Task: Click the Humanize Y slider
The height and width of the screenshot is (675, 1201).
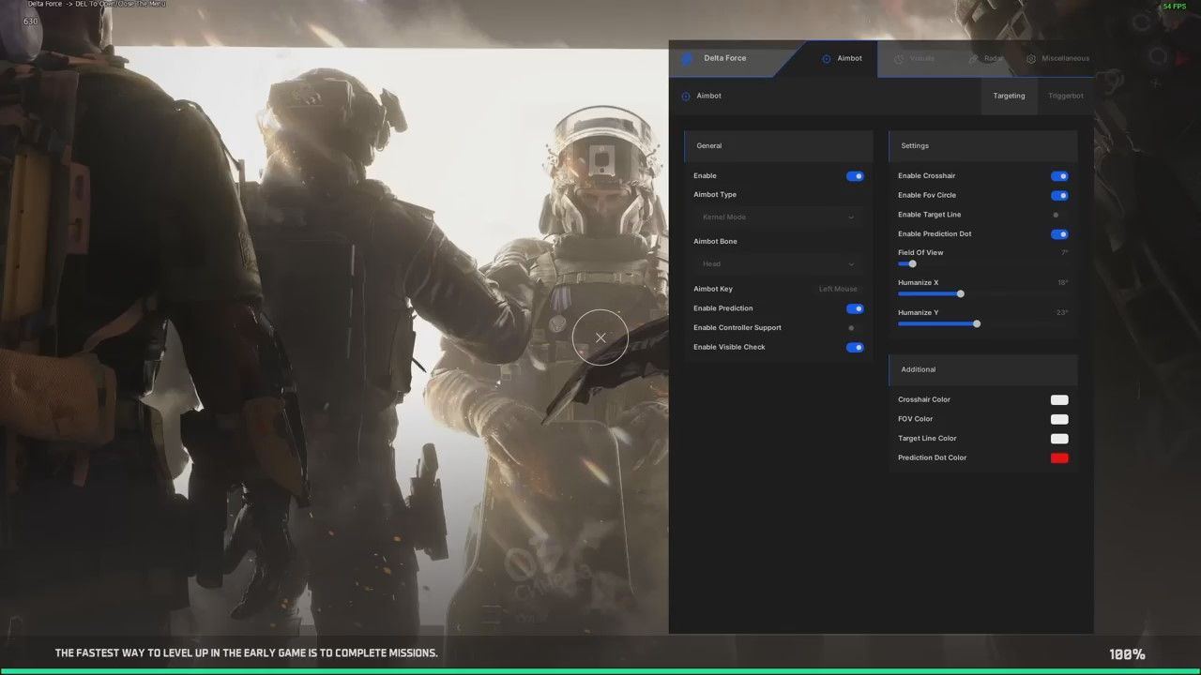Action: coord(982,324)
